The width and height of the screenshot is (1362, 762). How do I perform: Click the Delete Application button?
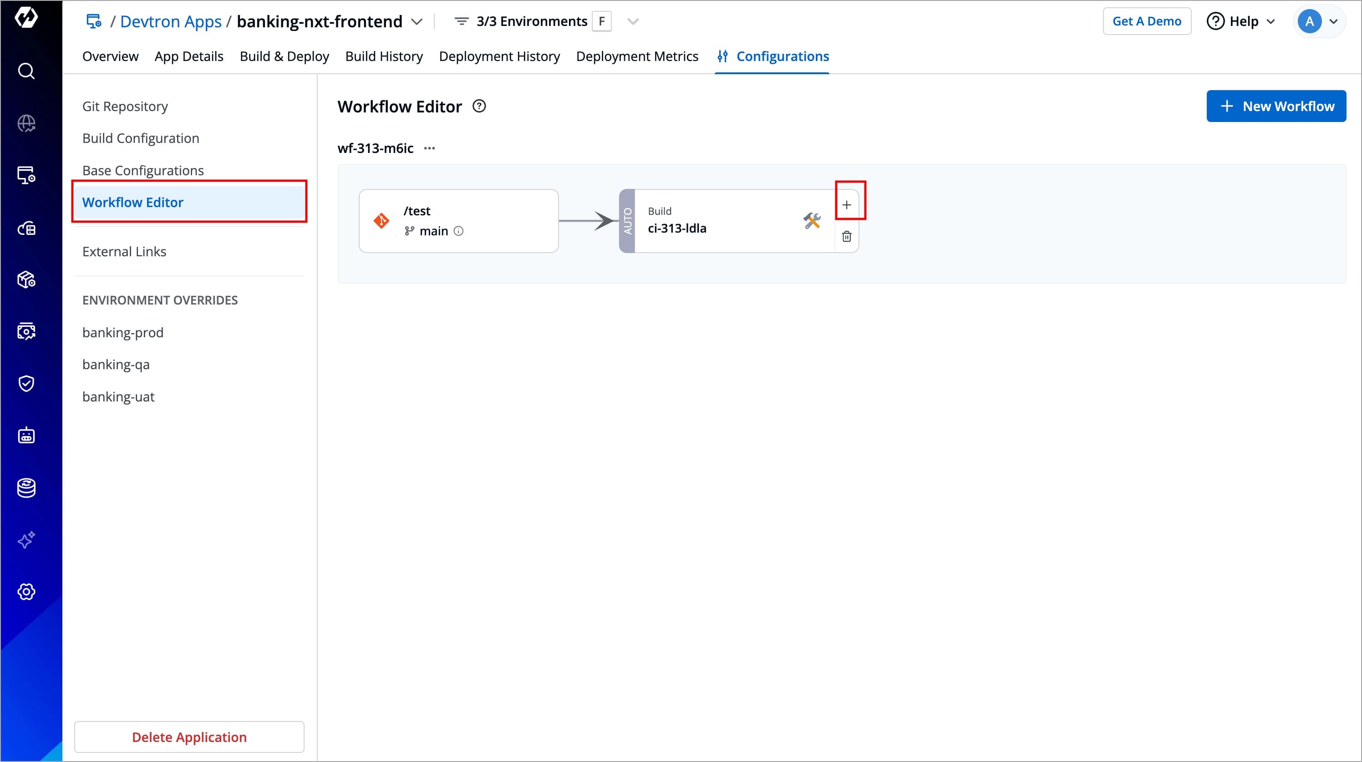[189, 737]
